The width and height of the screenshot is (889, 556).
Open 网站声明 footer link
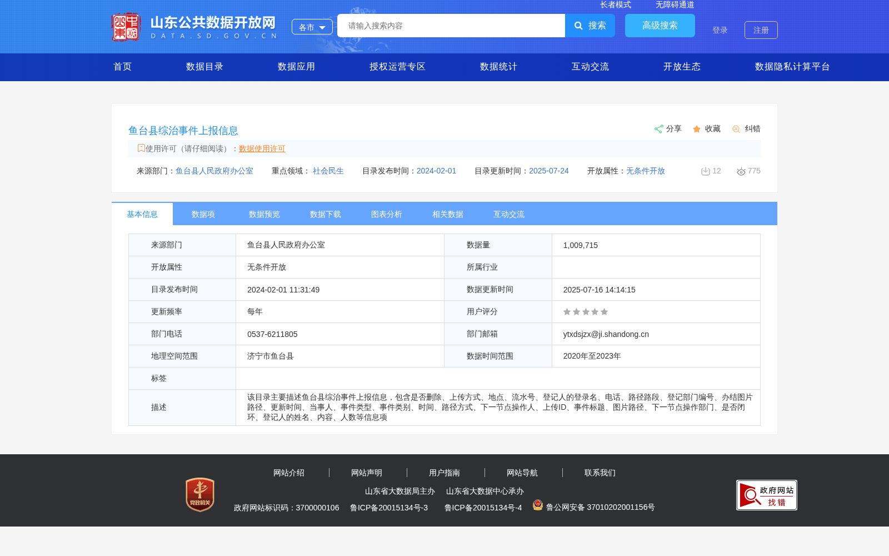[x=367, y=473]
